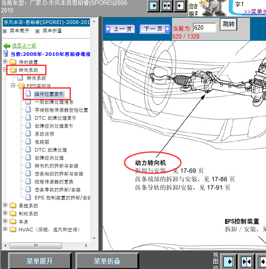The height and width of the screenshot is (269, 266).
Task: Click the bottom 菜单折叠 button
Action: click(x=107, y=261)
